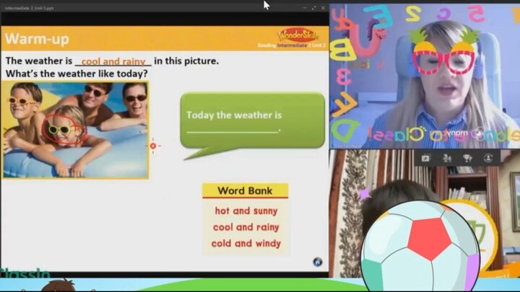Click the blank line in the green speech bubble

coord(233,131)
